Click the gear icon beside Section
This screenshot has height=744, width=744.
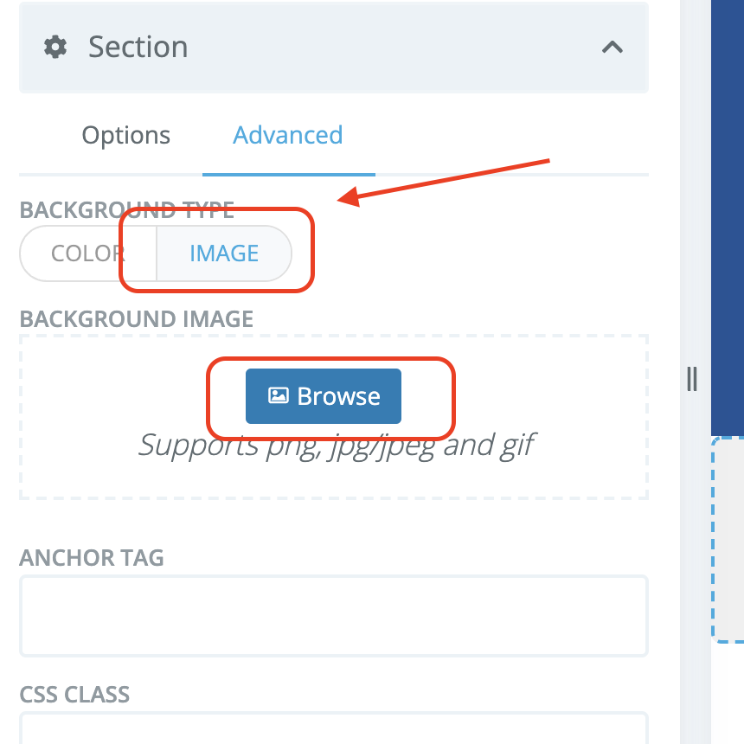(55, 47)
